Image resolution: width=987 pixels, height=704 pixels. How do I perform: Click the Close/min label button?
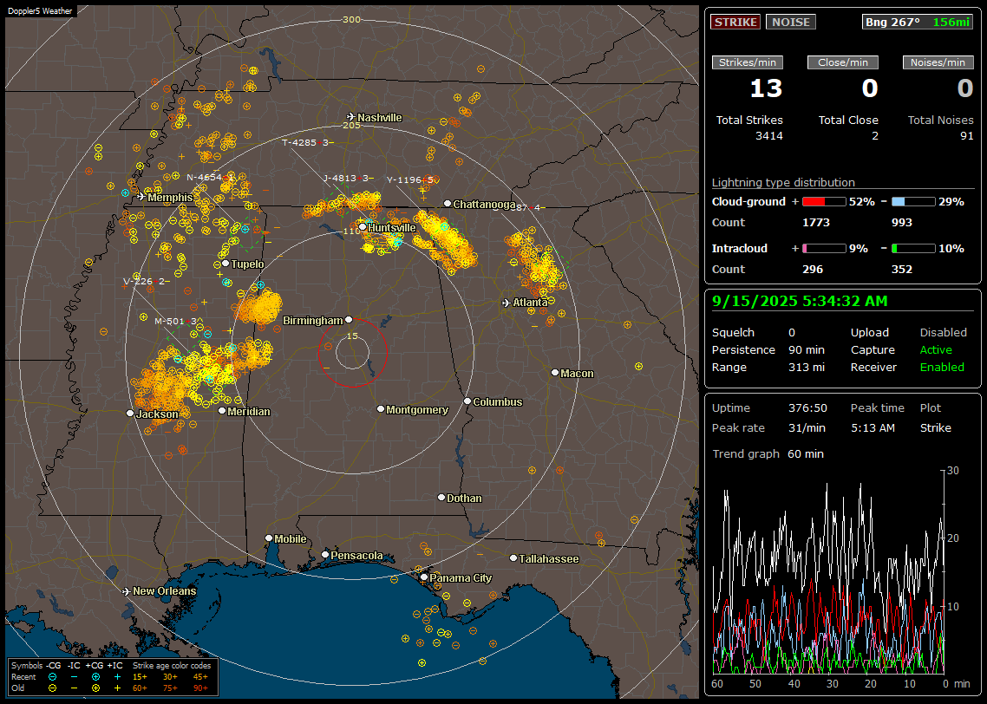pos(843,62)
